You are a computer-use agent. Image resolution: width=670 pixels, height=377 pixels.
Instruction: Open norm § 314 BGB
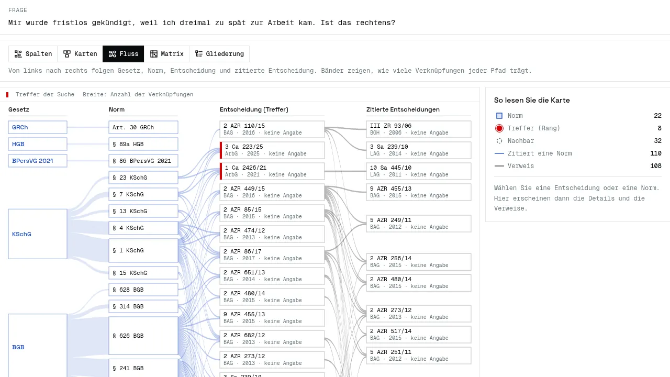(143, 306)
